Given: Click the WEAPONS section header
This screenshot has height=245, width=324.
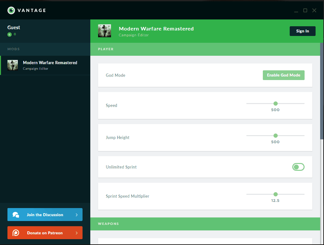Looking at the screenshot, I should tap(205, 224).
